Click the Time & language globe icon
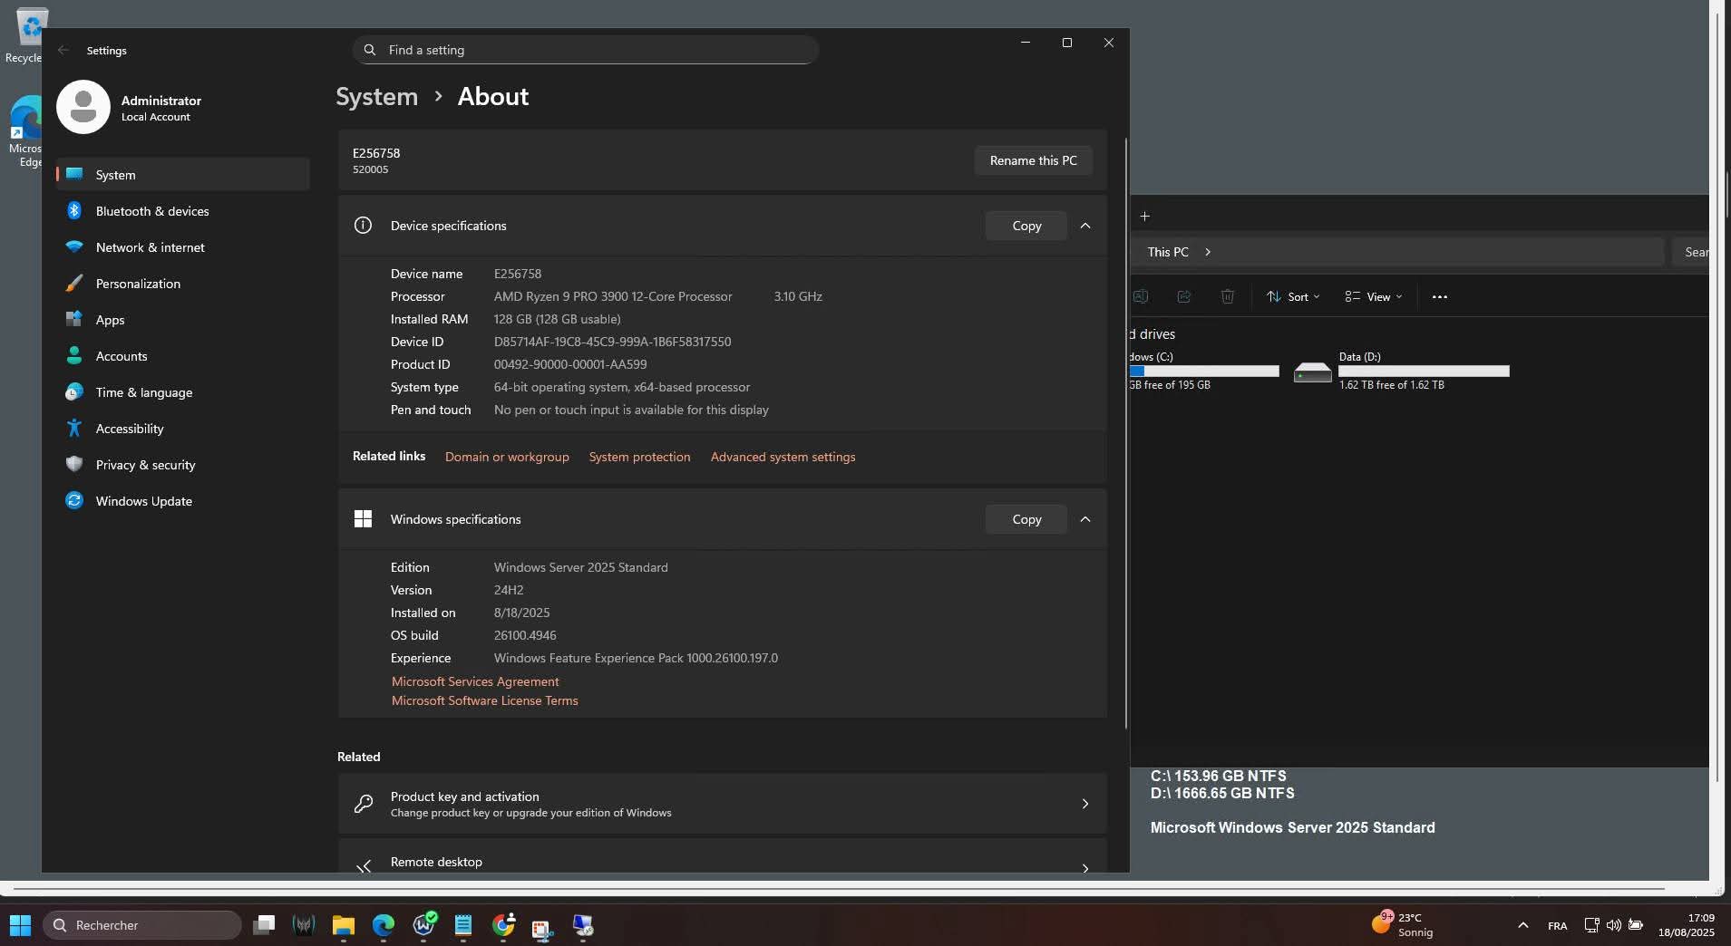This screenshot has width=1731, height=946. point(74,392)
